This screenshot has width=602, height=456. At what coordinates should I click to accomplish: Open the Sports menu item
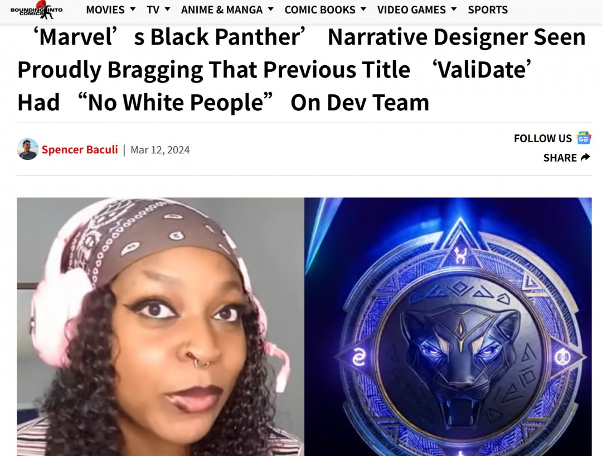(x=488, y=9)
